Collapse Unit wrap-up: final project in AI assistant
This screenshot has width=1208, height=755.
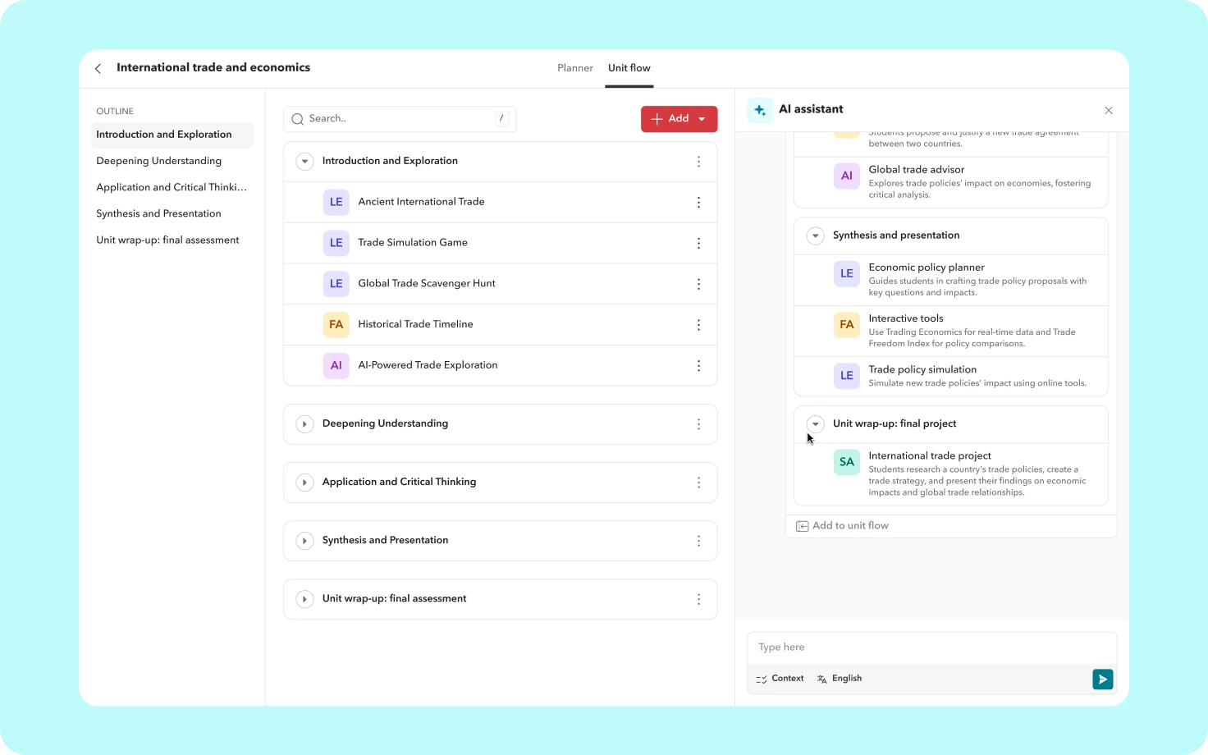pyautogui.click(x=815, y=424)
